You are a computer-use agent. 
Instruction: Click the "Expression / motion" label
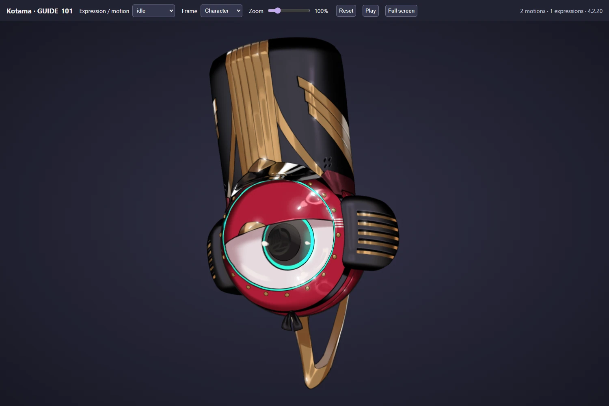click(104, 11)
